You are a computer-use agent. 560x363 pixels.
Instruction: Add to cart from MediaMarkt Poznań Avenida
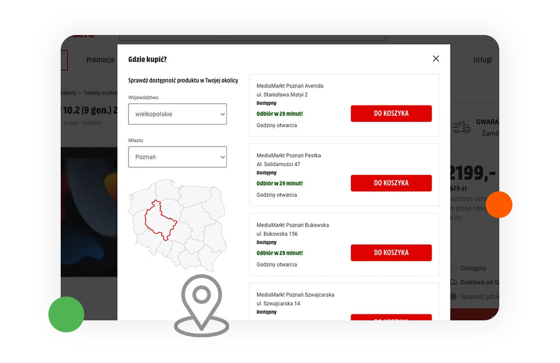391,114
